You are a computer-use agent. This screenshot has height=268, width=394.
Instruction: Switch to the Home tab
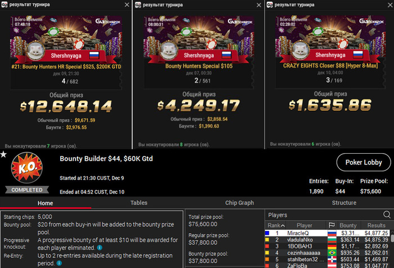(45, 203)
